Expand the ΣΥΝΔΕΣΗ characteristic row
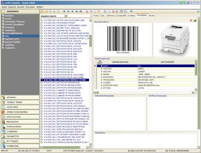 (101, 83)
